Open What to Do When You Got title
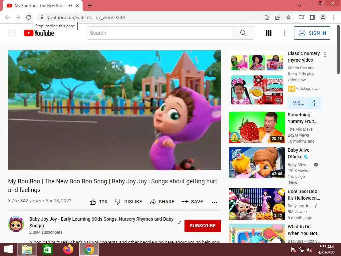Image resolution: width=341 pixels, height=256 pixels. 304,230
